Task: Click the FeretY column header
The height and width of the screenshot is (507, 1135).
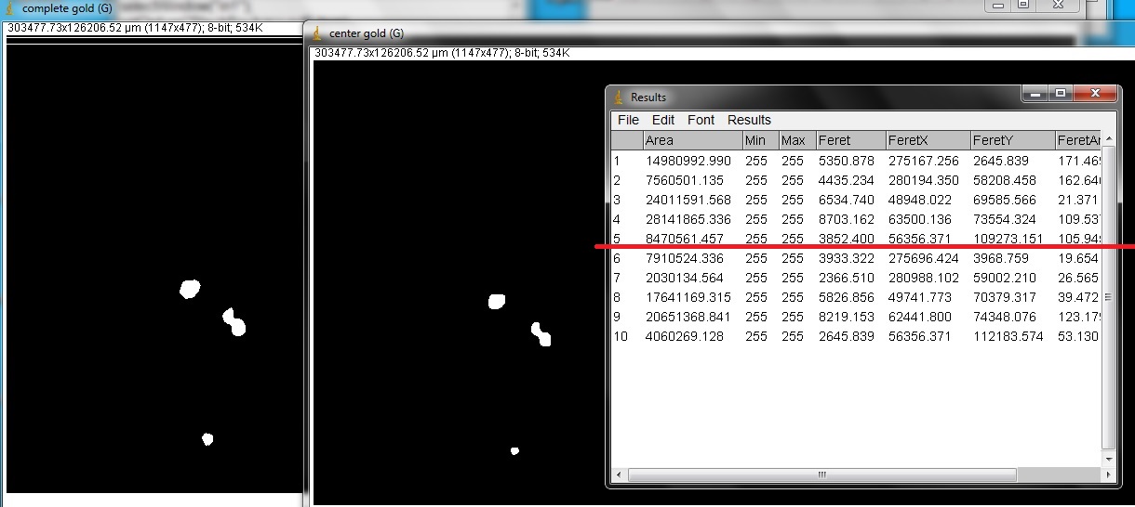Action: [1010, 140]
